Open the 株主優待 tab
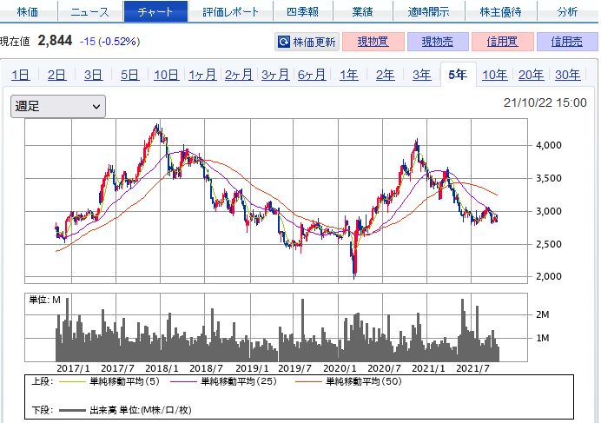The height and width of the screenshot is (423, 601). (500, 12)
